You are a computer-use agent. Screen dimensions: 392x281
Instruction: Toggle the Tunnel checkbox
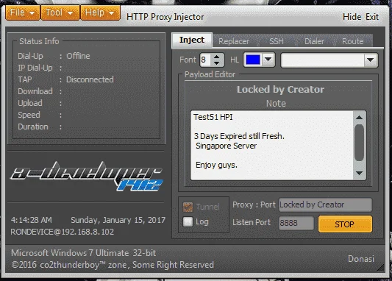click(188, 207)
